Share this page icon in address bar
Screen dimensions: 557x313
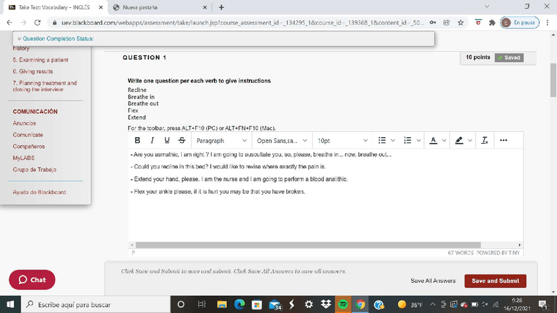click(x=447, y=23)
